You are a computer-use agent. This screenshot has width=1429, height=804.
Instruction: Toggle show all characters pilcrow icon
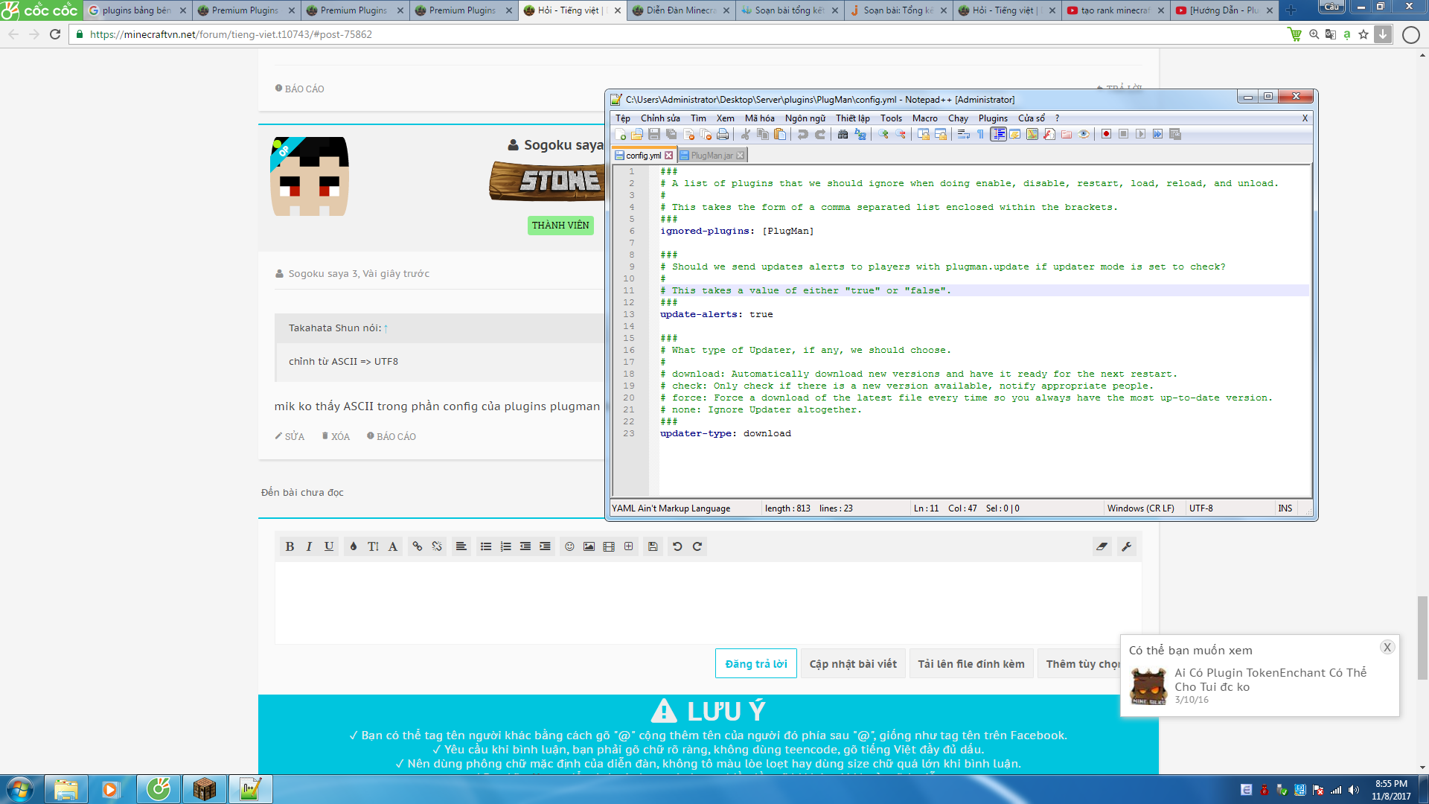tap(980, 135)
